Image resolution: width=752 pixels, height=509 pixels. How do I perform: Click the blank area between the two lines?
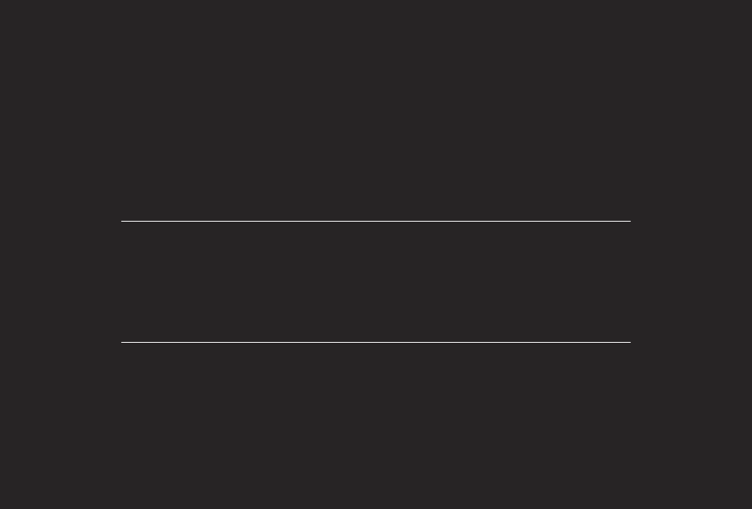coord(375,281)
